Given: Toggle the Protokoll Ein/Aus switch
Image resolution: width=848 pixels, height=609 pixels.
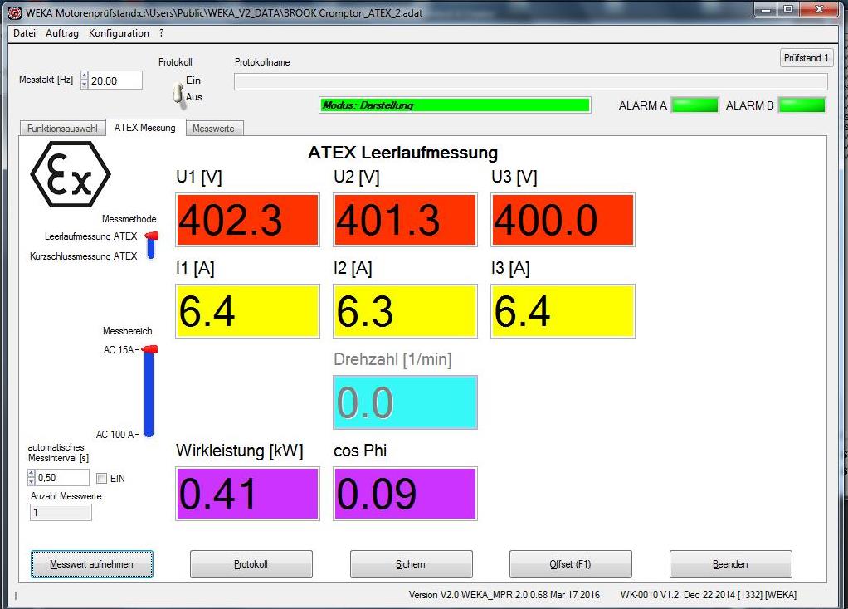Looking at the screenshot, I should click(177, 93).
